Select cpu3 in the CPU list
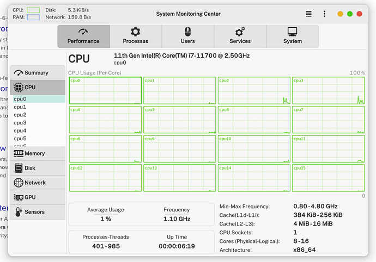The height and width of the screenshot is (262, 376). coord(20,123)
